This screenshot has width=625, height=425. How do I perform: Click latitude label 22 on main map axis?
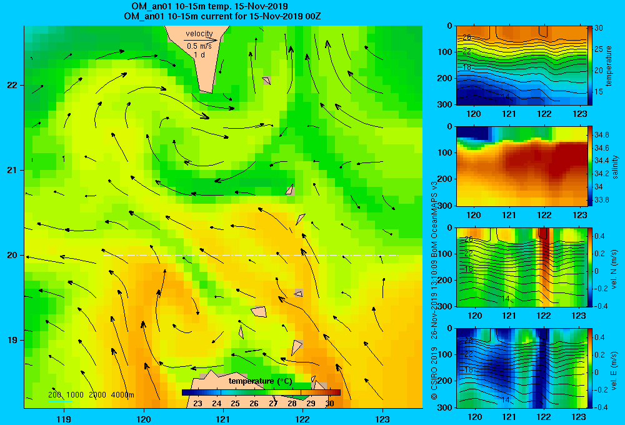tap(12, 86)
